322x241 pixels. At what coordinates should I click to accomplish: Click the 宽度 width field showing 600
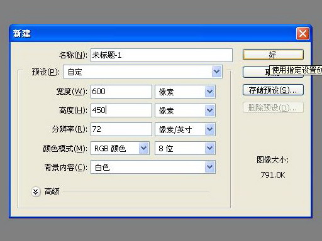click(x=121, y=92)
